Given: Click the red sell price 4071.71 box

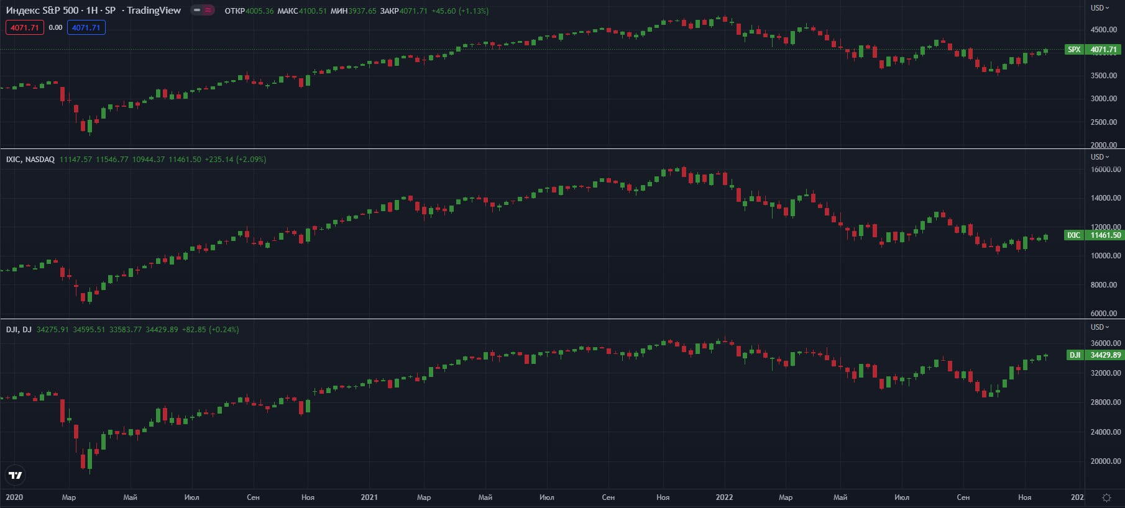Looking at the screenshot, I should coord(25,27).
